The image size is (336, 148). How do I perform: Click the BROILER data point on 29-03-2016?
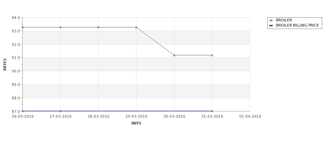136,28
